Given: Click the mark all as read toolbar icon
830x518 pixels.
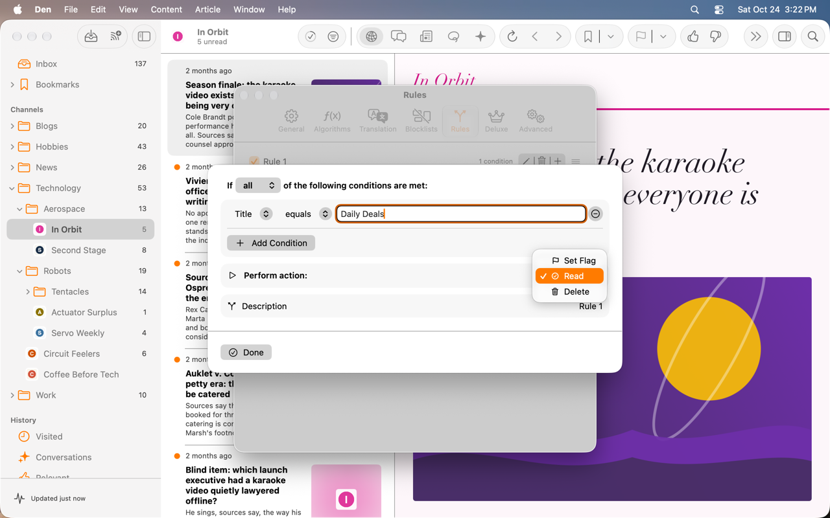Looking at the screenshot, I should click(x=311, y=37).
